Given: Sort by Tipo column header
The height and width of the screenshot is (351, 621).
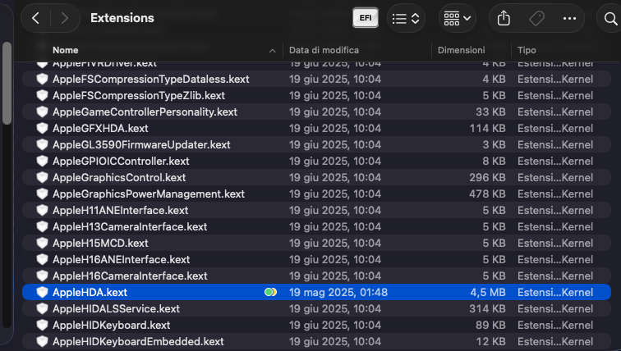Looking at the screenshot, I should 527,50.
